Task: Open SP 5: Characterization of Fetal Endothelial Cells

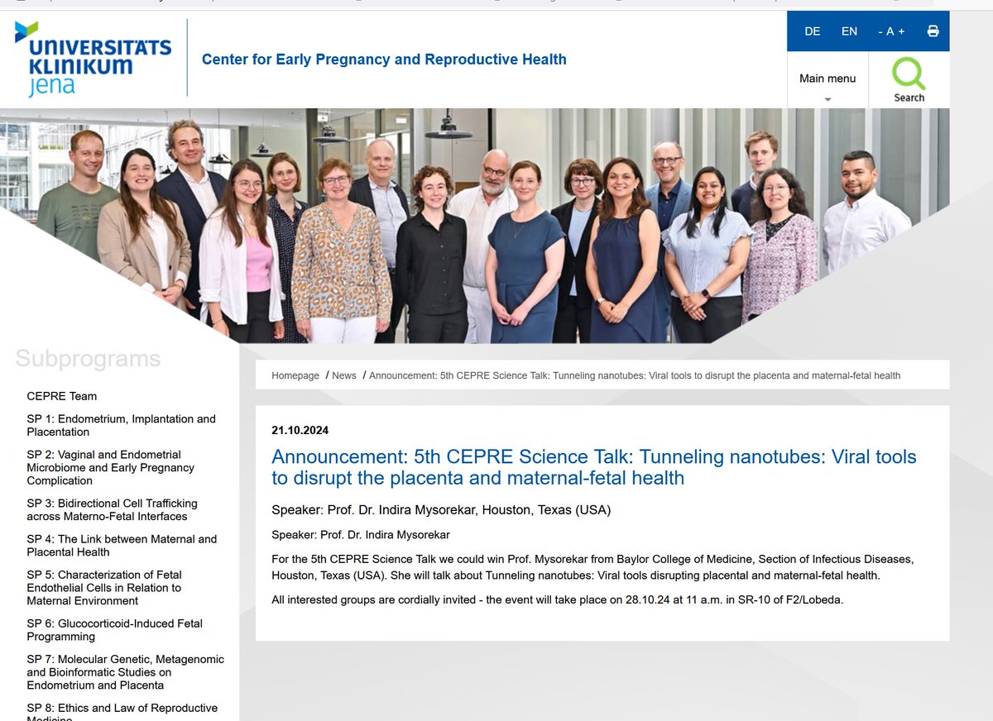Action: click(104, 587)
